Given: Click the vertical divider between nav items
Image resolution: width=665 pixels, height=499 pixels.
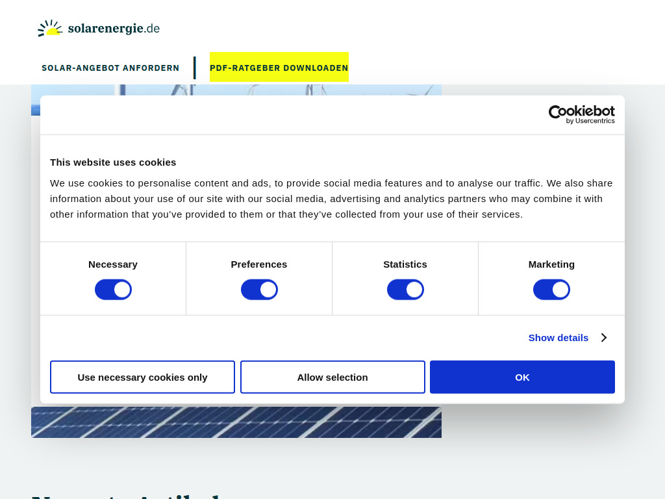Looking at the screenshot, I should pyautogui.click(x=194, y=67).
